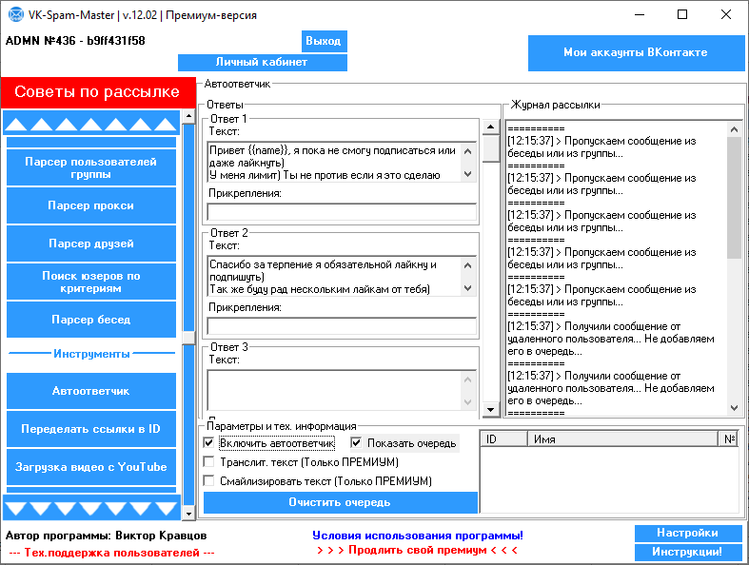Open Мои аккаунты ВКонтакте
The width and height of the screenshot is (749, 565).
coord(636,53)
